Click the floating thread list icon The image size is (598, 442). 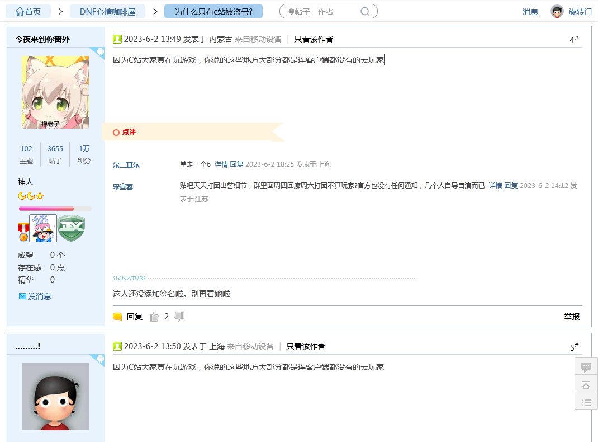pyautogui.click(x=586, y=402)
